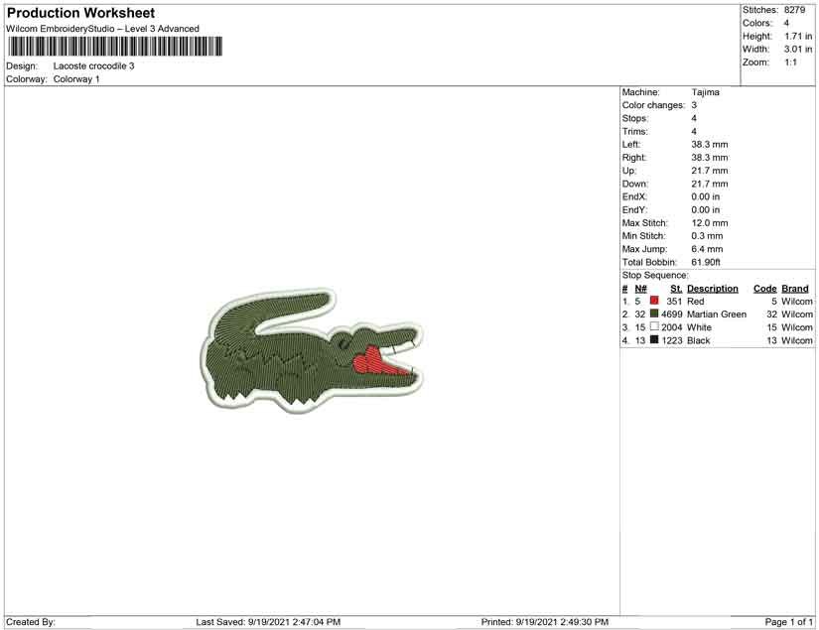
Task: Click the 'Stops:' label
Action: (x=635, y=118)
